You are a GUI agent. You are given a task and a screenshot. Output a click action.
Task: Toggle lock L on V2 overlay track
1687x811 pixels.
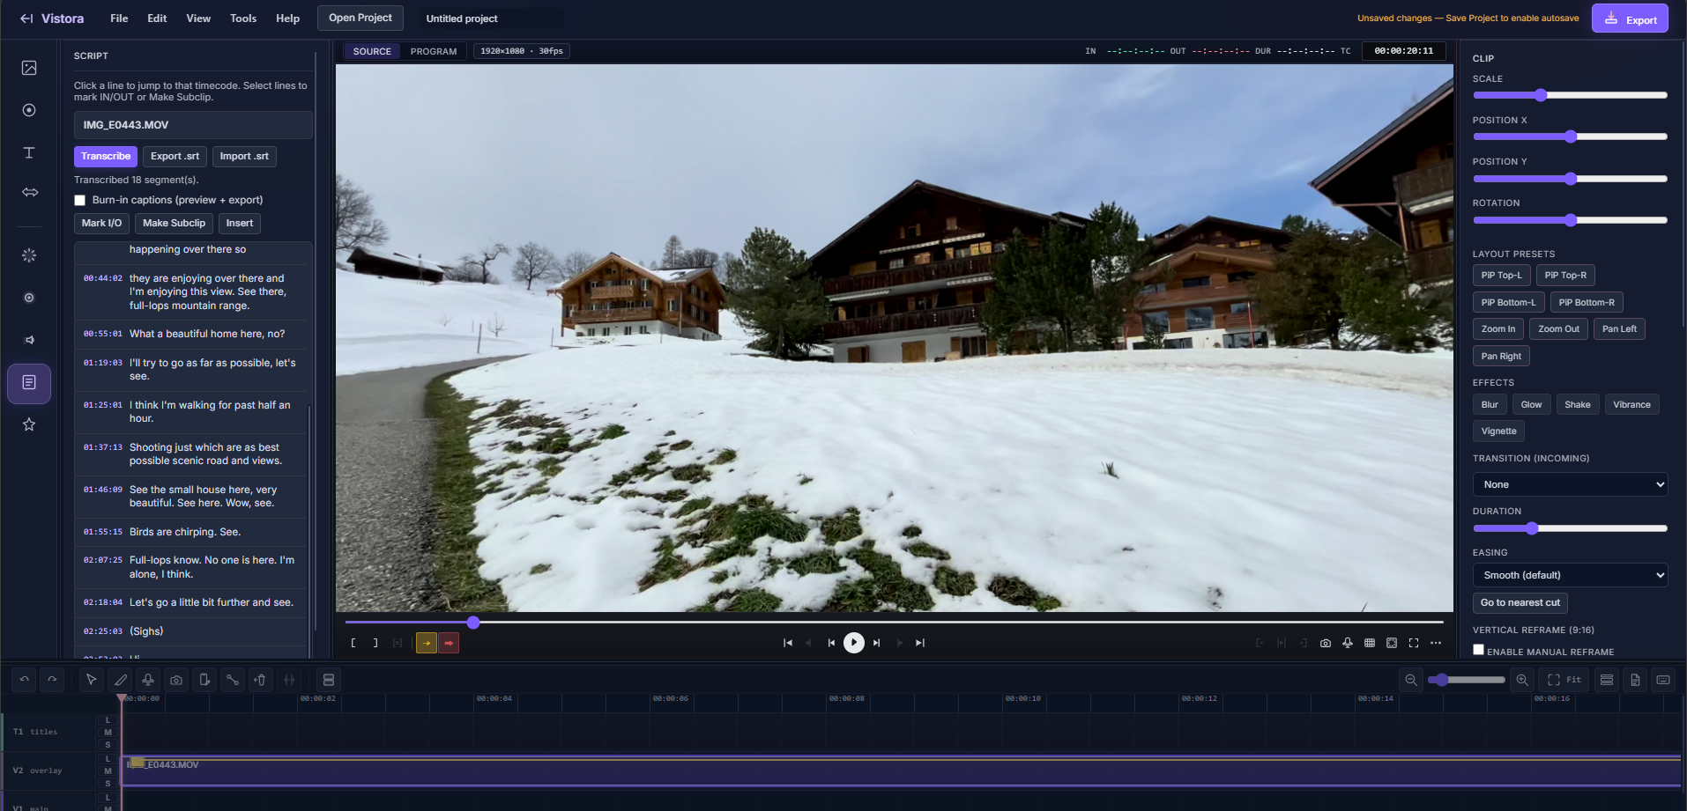point(108,759)
